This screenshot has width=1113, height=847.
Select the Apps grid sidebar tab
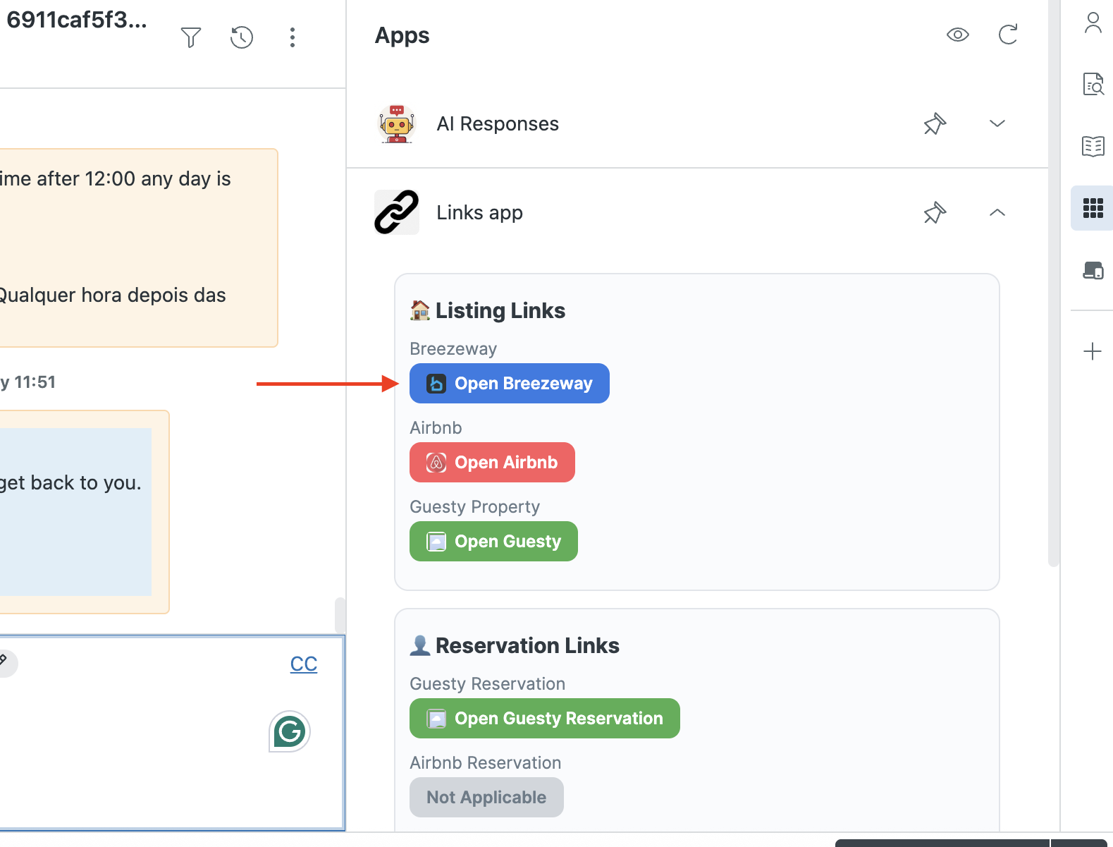(x=1093, y=208)
